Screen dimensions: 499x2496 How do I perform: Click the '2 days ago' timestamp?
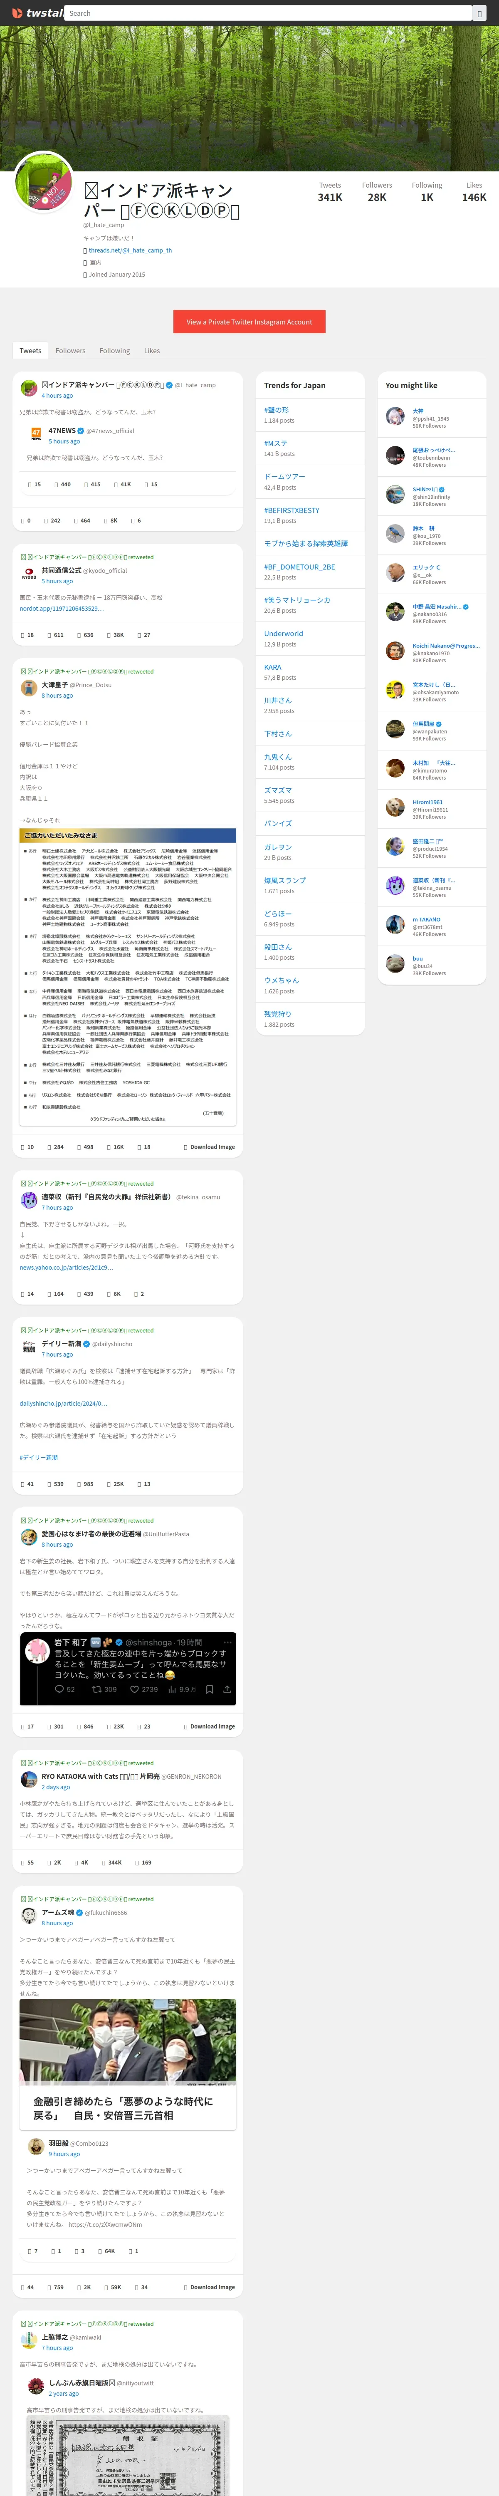click(x=56, y=1788)
